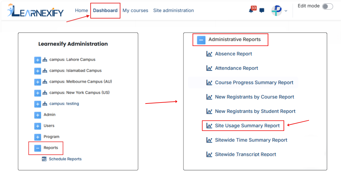The image size is (341, 178).
Task: Click the testing campus org chart icon
Action: point(45,104)
